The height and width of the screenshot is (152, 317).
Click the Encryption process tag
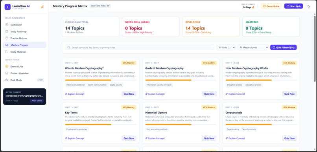click(234, 85)
